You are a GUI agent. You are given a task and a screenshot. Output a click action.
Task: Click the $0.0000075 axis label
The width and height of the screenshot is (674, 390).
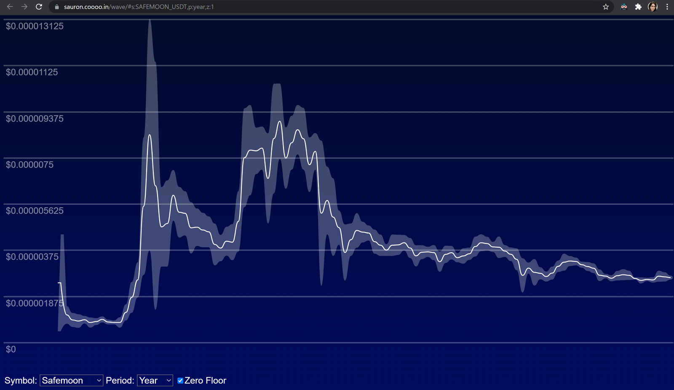coord(29,165)
